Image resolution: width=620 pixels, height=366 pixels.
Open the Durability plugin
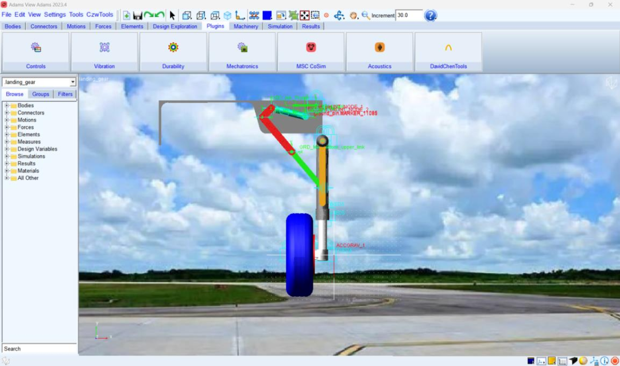[x=173, y=52]
